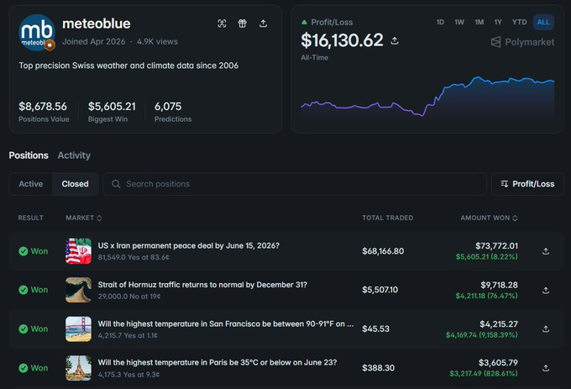Click the 29,000.0 No at 19¢ text
The height and width of the screenshot is (389, 571).
129,297
